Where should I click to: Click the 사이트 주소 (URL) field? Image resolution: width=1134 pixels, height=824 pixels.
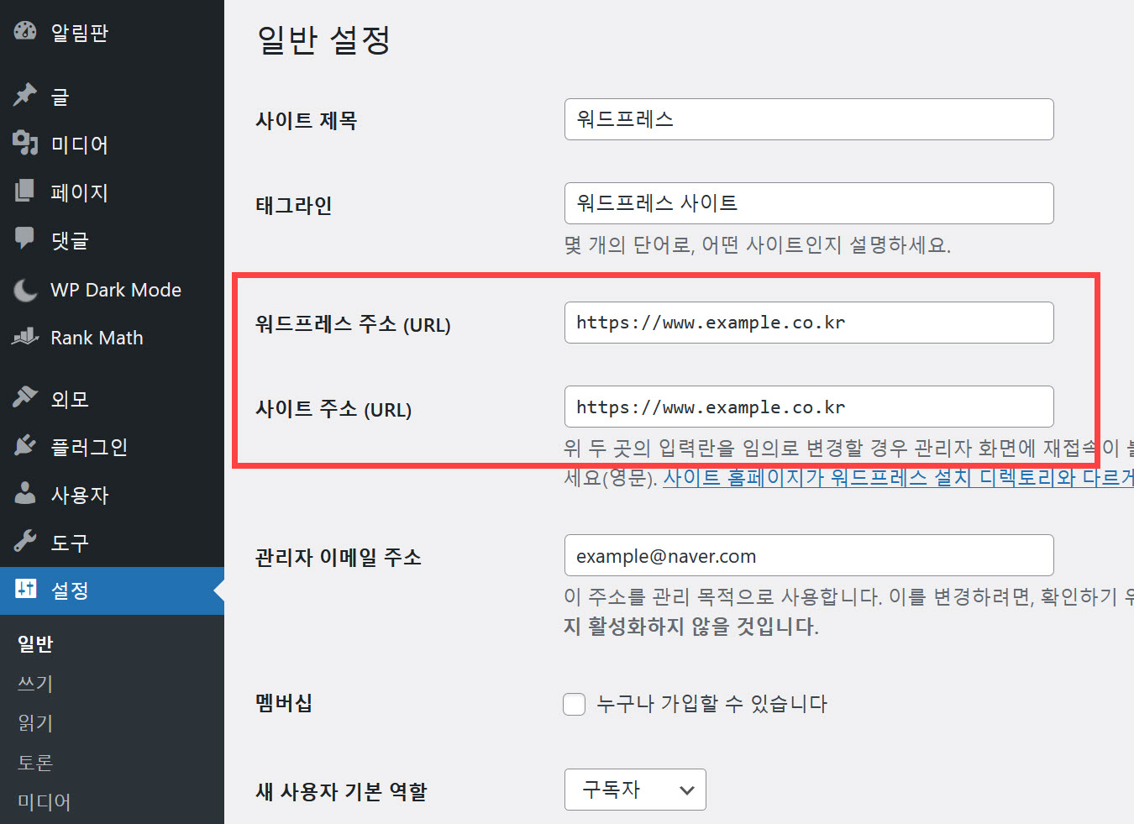(809, 407)
